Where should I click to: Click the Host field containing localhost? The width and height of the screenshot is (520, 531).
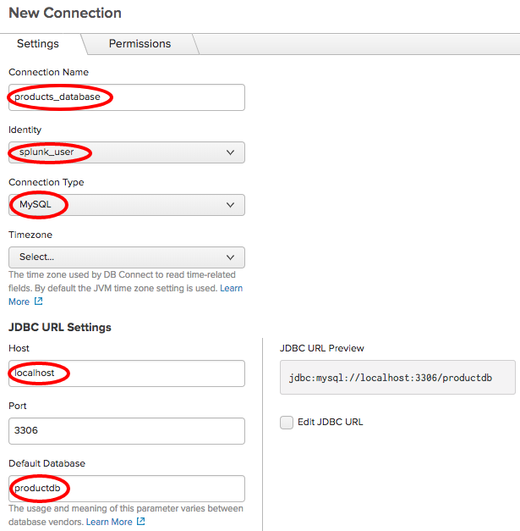click(x=127, y=373)
